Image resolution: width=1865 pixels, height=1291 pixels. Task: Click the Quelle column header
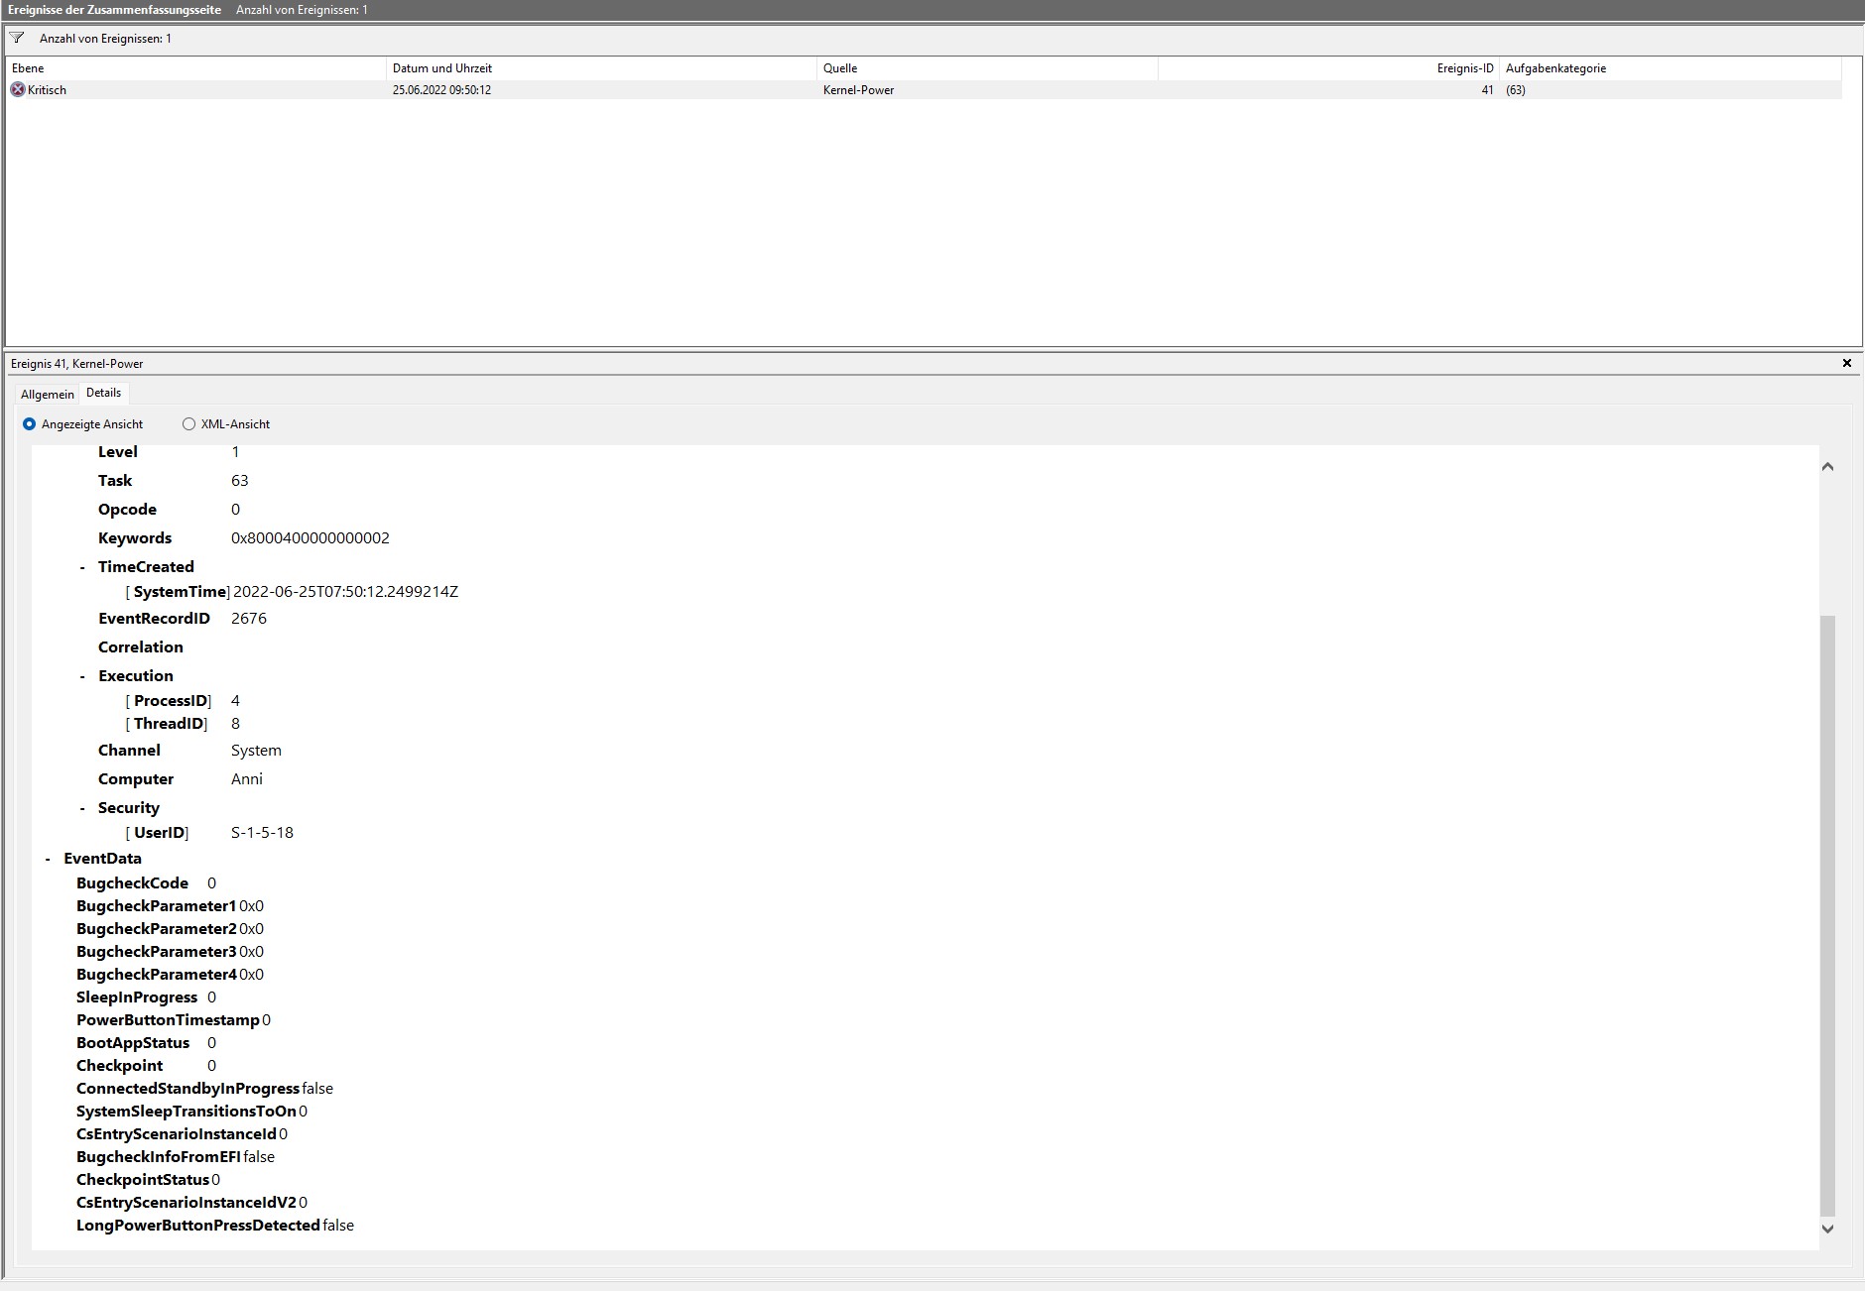pyautogui.click(x=986, y=68)
